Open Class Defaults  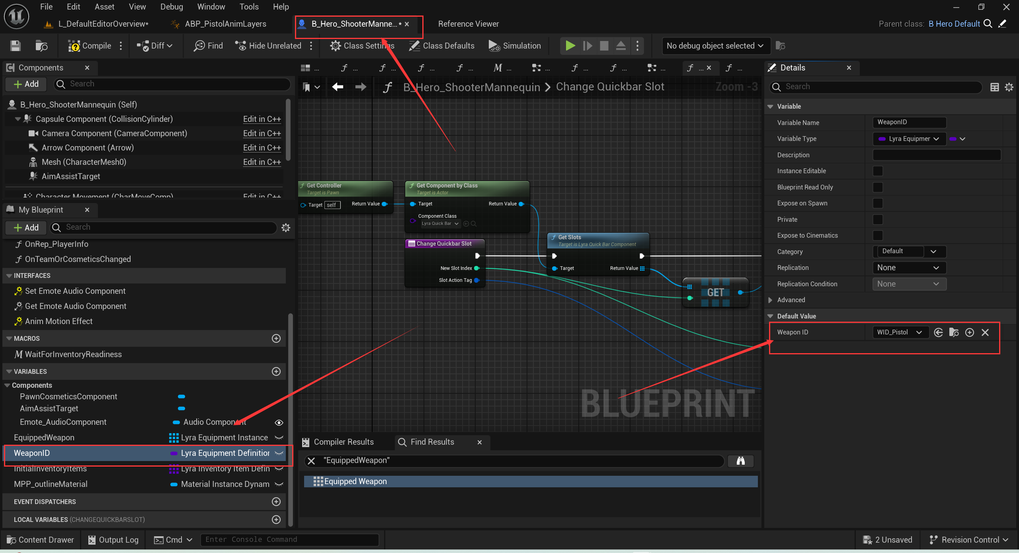442,46
